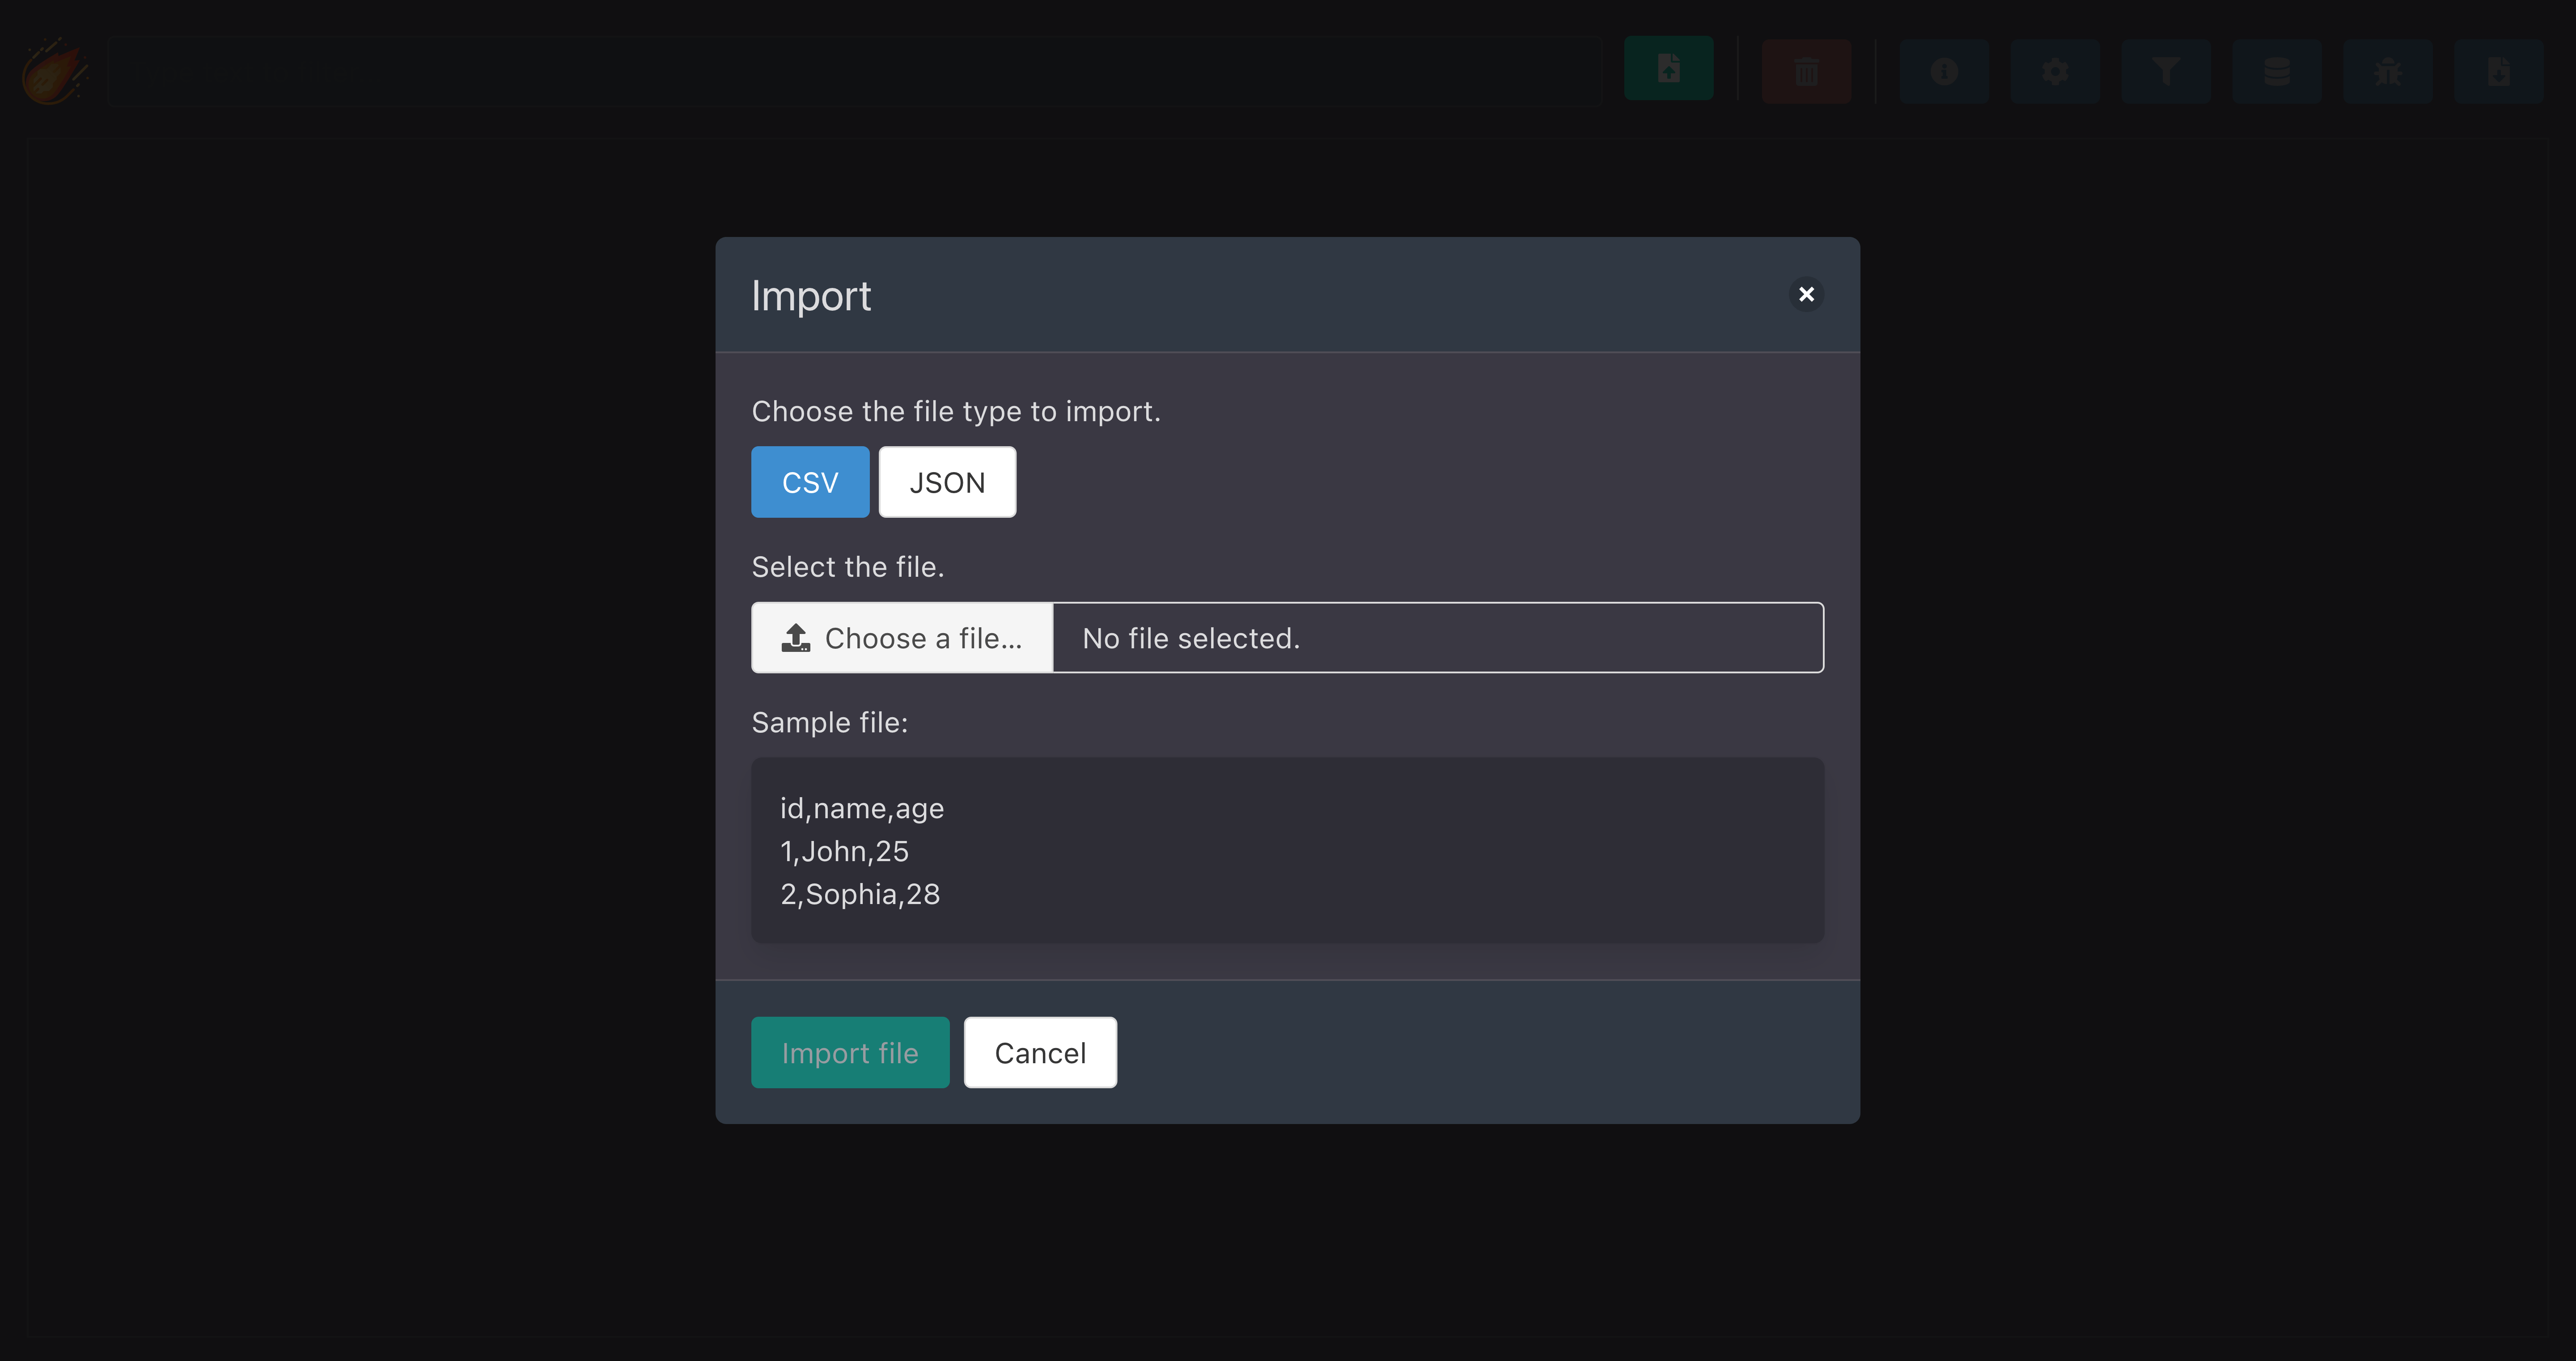Click the 'Select the file.' label
2576x1361 pixels.
(848, 567)
